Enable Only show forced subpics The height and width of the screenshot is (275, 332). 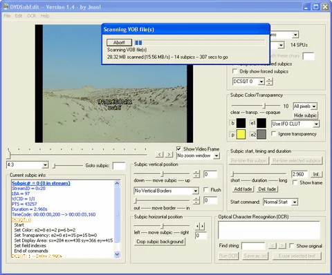[x=234, y=71]
